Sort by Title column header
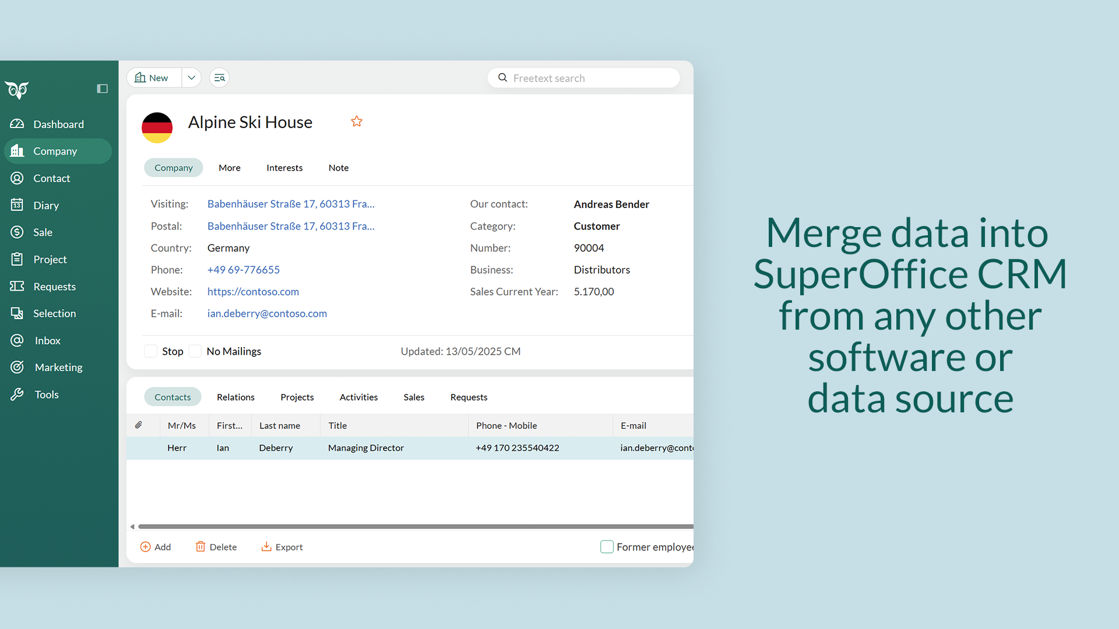Screen dimensions: 1119x629 pos(394,426)
